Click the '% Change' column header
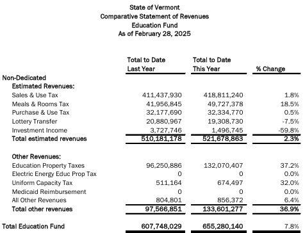The width and height of the screenshot is (305, 233). click(x=270, y=69)
